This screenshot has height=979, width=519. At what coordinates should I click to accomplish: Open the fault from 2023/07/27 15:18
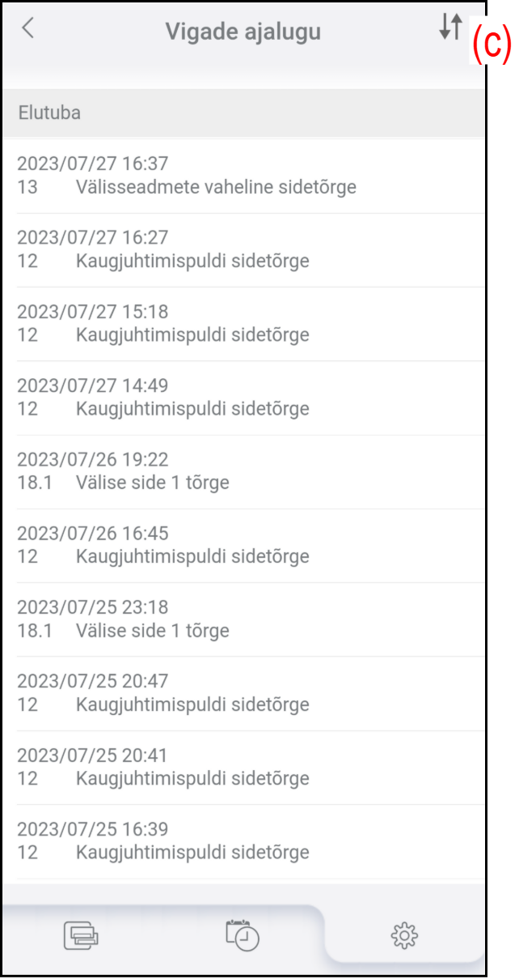point(243,323)
